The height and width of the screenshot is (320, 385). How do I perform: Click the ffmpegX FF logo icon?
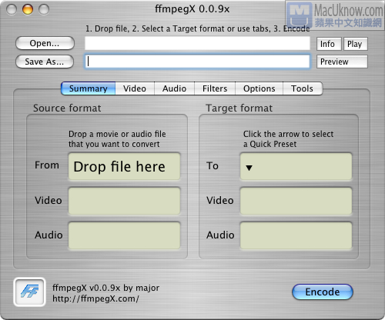click(x=29, y=292)
